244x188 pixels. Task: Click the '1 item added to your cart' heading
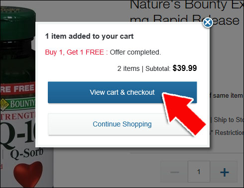pyautogui.click(x=89, y=36)
